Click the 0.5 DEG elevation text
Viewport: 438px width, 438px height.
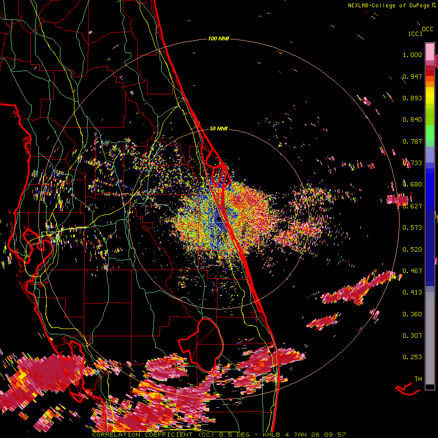(235, 435)
